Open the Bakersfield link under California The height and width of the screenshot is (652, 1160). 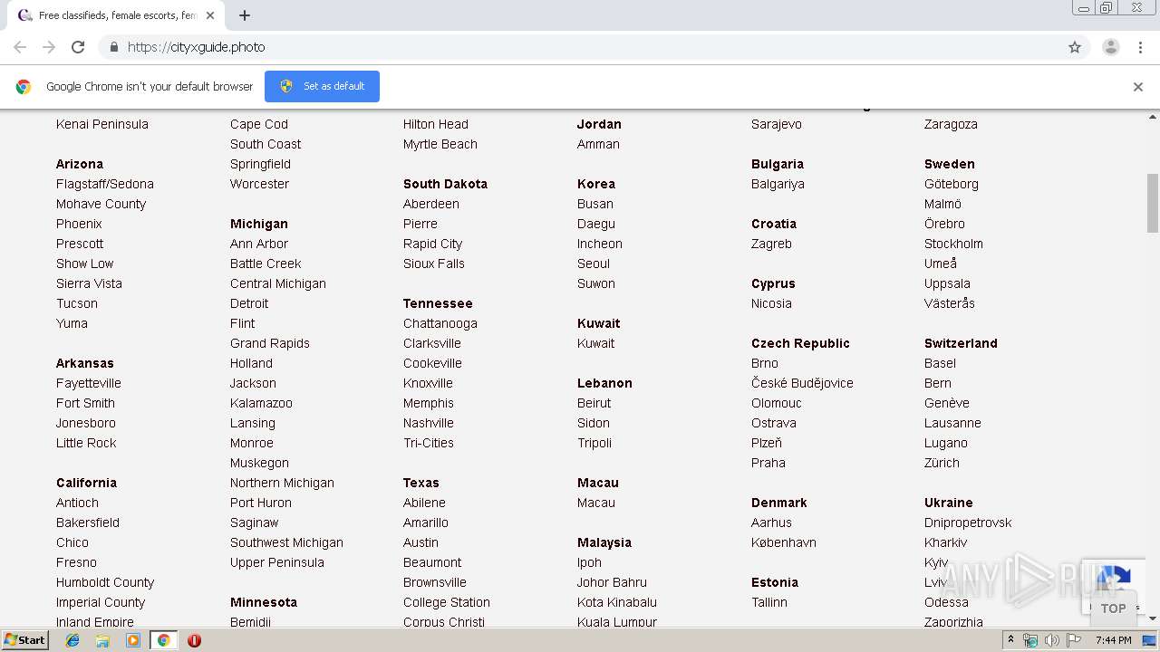point(88,523)
